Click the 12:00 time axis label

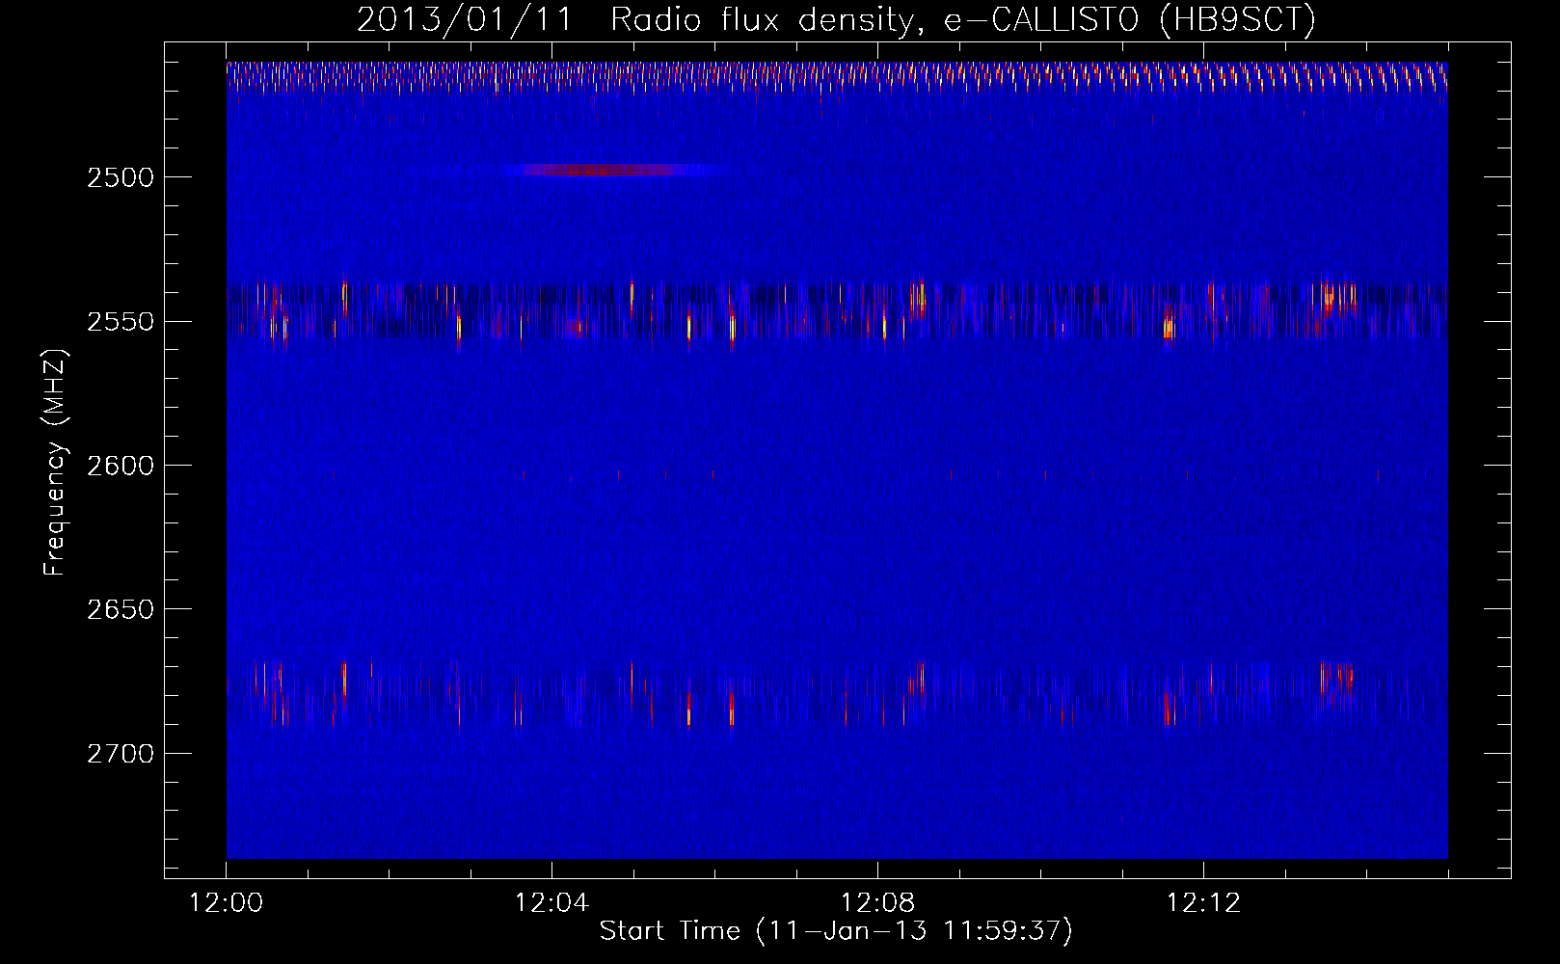(227, 903)
